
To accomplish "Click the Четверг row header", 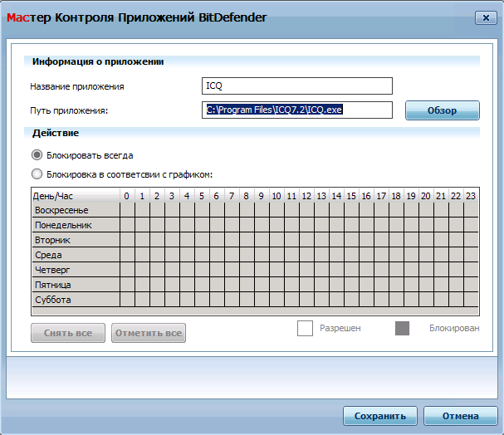I will (x=76, y=270).
